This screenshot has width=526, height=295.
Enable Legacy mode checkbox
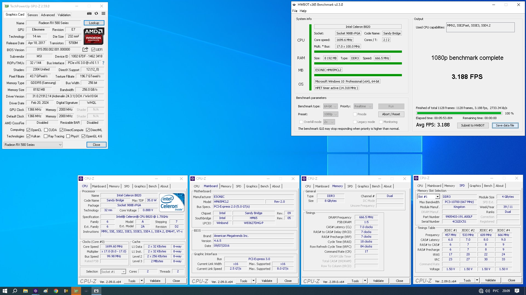355,122
